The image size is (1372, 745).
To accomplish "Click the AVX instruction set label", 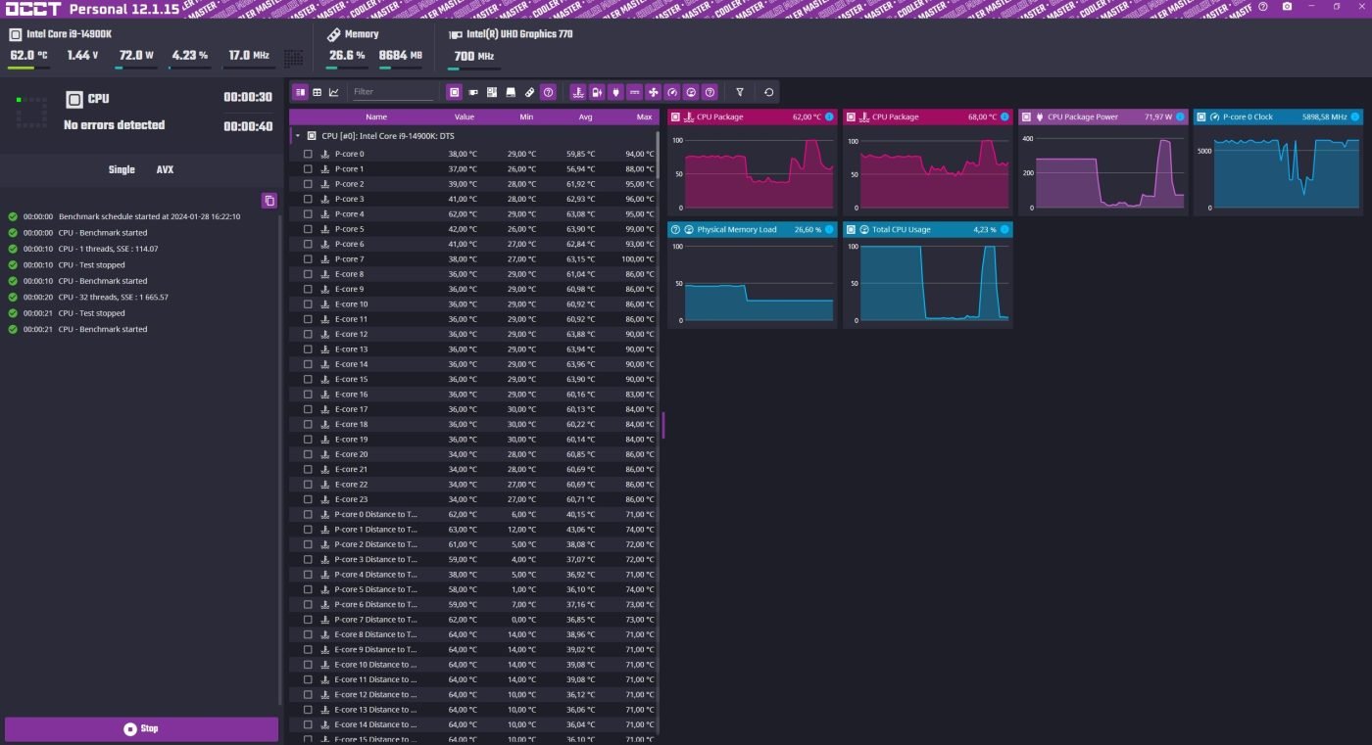I will pos(165,169).
